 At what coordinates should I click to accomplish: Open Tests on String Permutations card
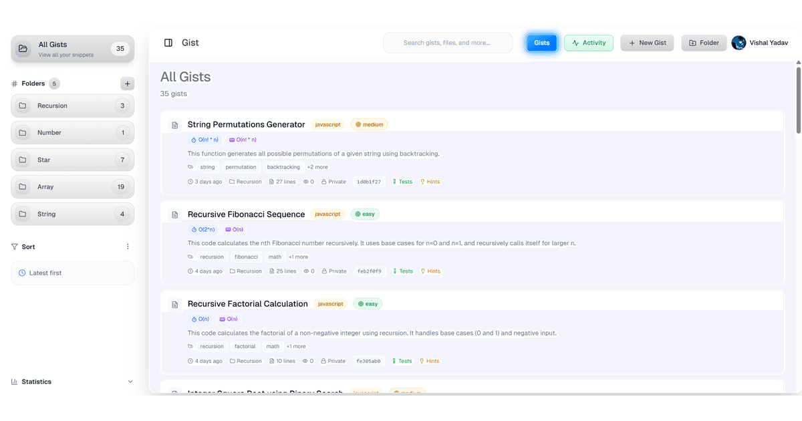point(402,182)
